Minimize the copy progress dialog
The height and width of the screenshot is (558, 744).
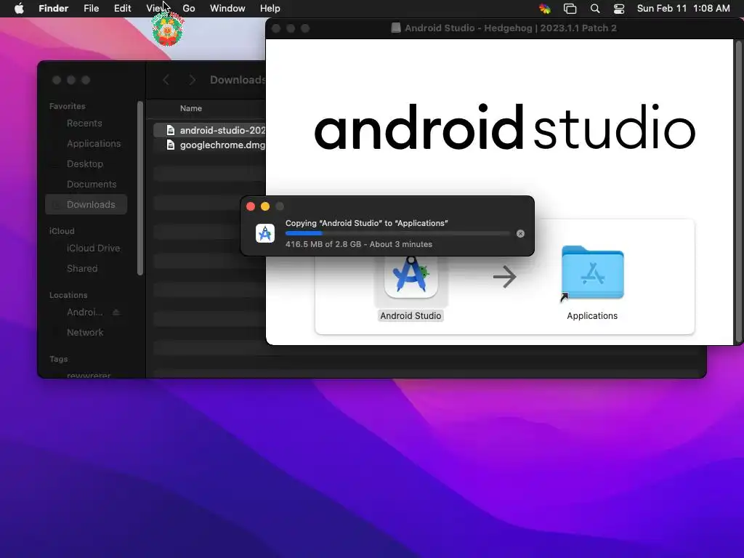pos(265,206)
